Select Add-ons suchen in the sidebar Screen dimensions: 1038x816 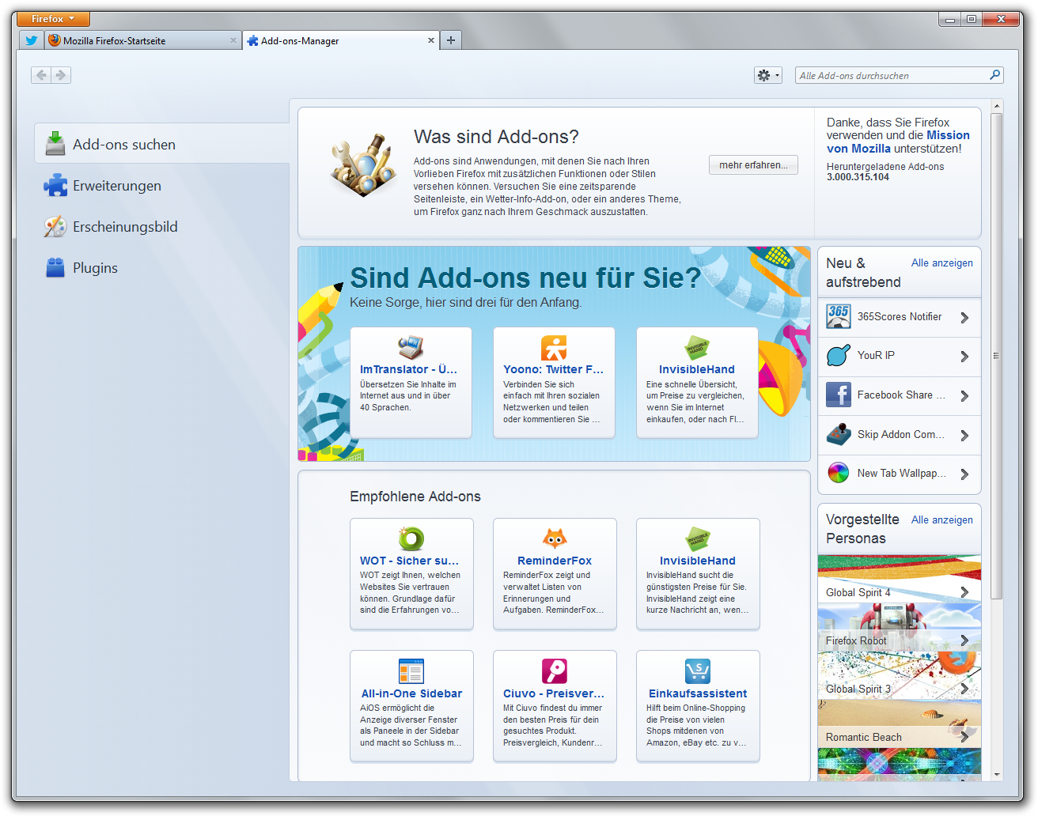pyautogui.click(x=162, y=144)
